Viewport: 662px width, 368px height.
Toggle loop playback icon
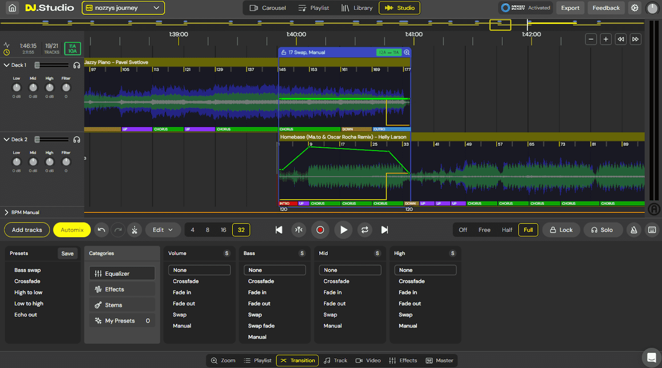[365, 230]
